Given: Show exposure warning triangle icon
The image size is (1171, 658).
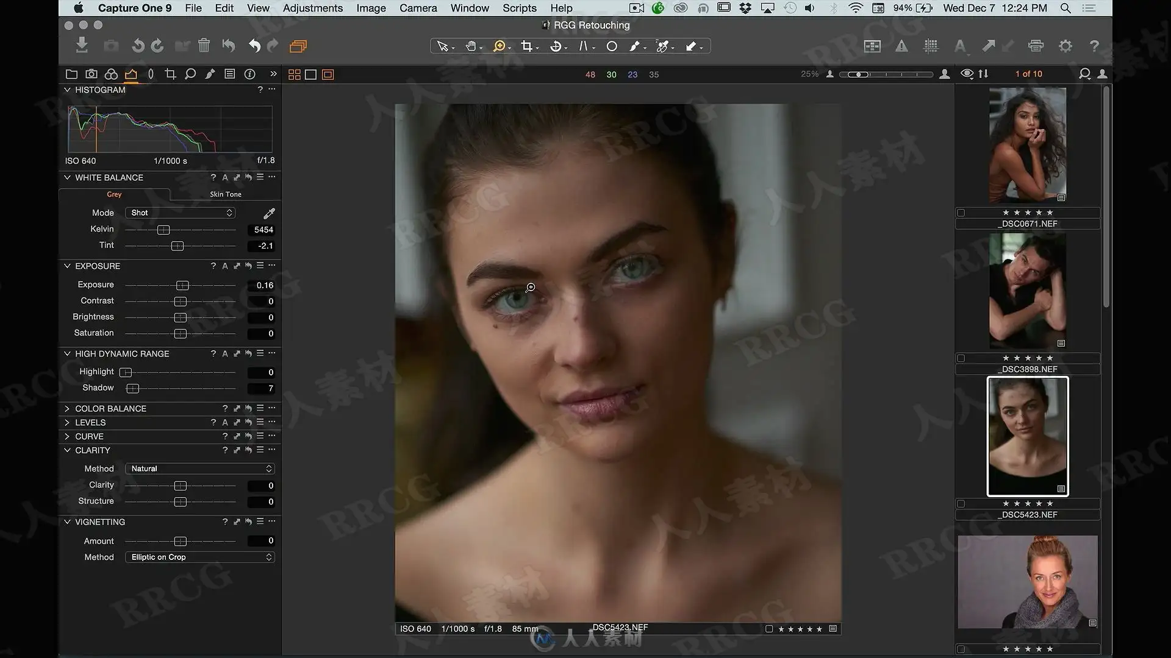Looking at the screenshot, I should 901,46.
